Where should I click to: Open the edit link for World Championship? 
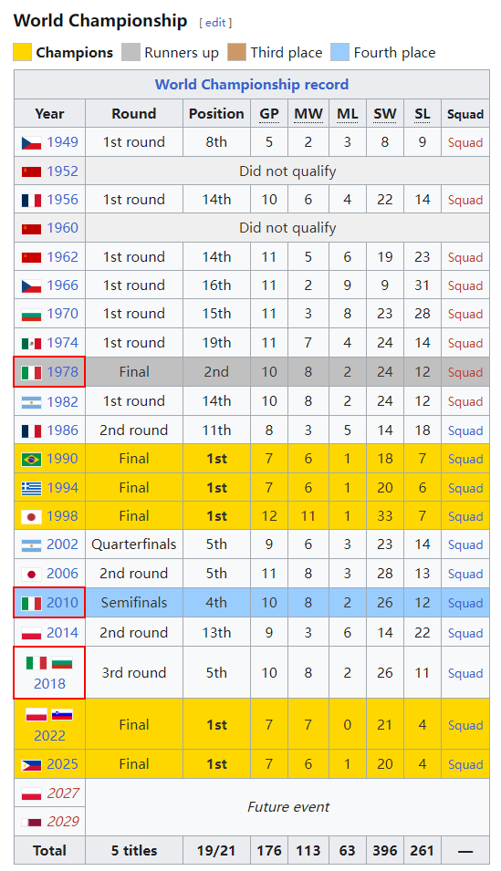[215, 23]
